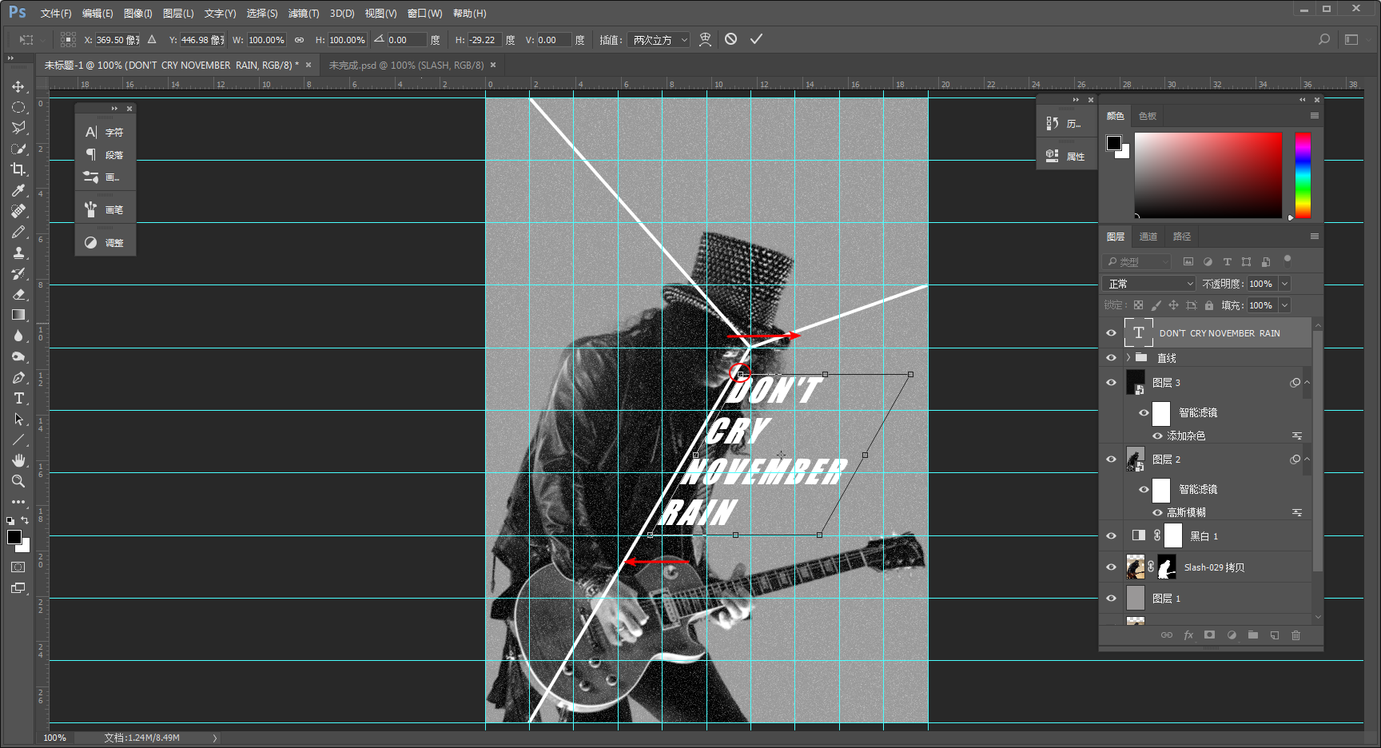Select the Gradient tool

click(x=18, y=315)
